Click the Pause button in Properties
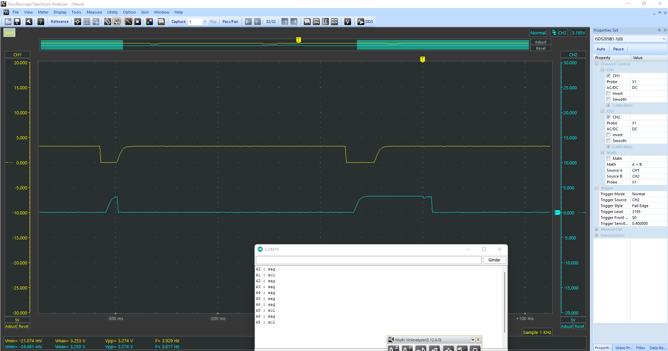Image resolution: width=668 pixels, height=351 pixels. [618, 49]
